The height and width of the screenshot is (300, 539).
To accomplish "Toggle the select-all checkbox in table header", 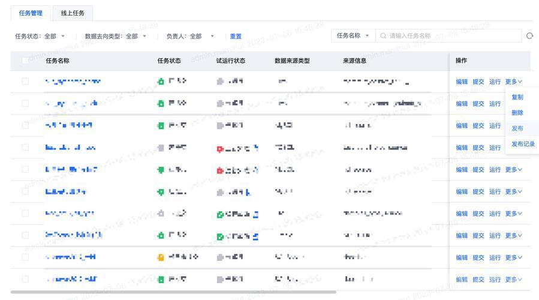I will point(25,61).
